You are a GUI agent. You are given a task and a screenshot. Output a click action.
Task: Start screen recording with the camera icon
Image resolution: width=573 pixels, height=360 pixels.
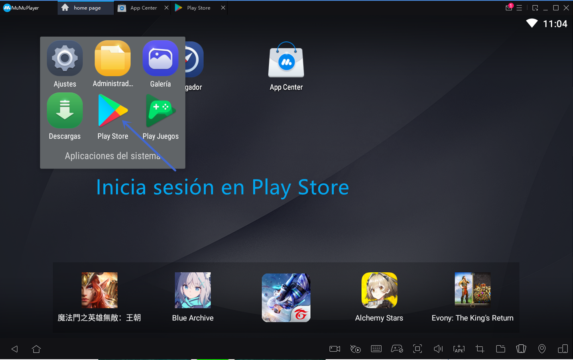(335, 349)
